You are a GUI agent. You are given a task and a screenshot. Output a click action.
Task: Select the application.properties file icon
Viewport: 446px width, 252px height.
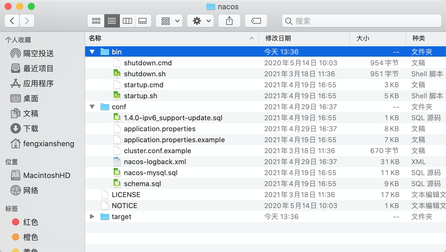117,129
